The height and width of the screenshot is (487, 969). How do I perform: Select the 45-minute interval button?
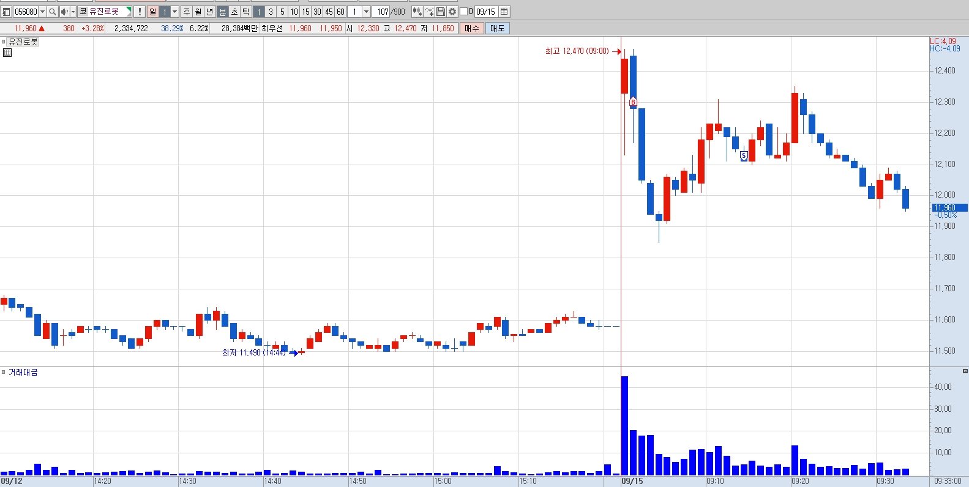pyautogui.click(x=329, y=12)
